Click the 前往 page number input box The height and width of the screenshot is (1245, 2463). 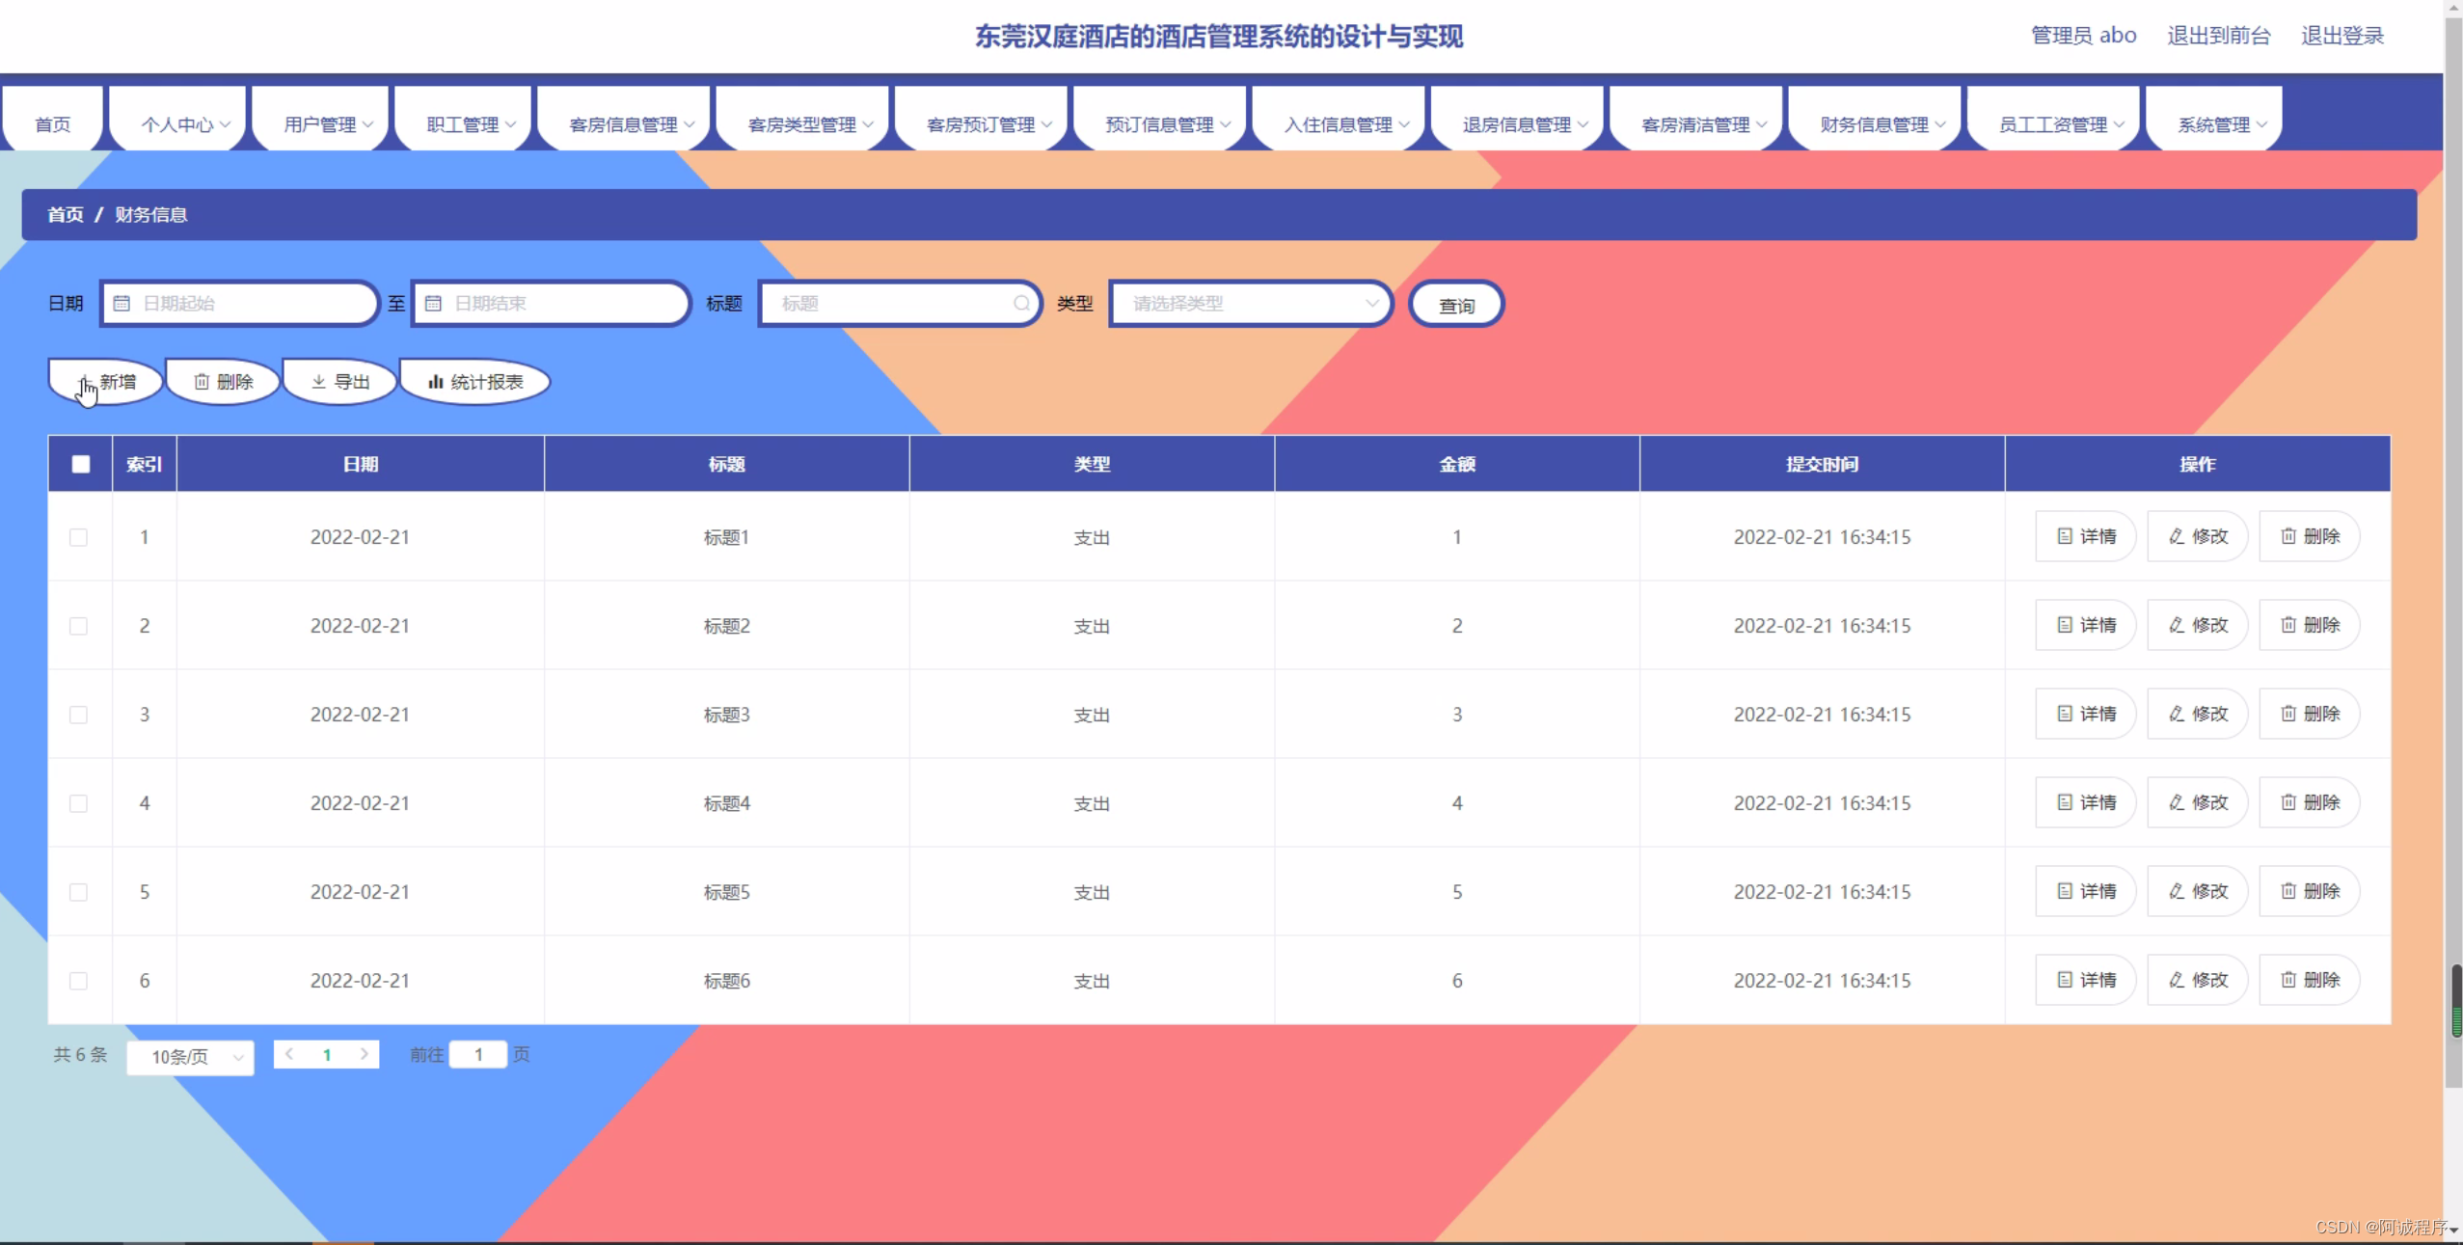point(478,1055)
